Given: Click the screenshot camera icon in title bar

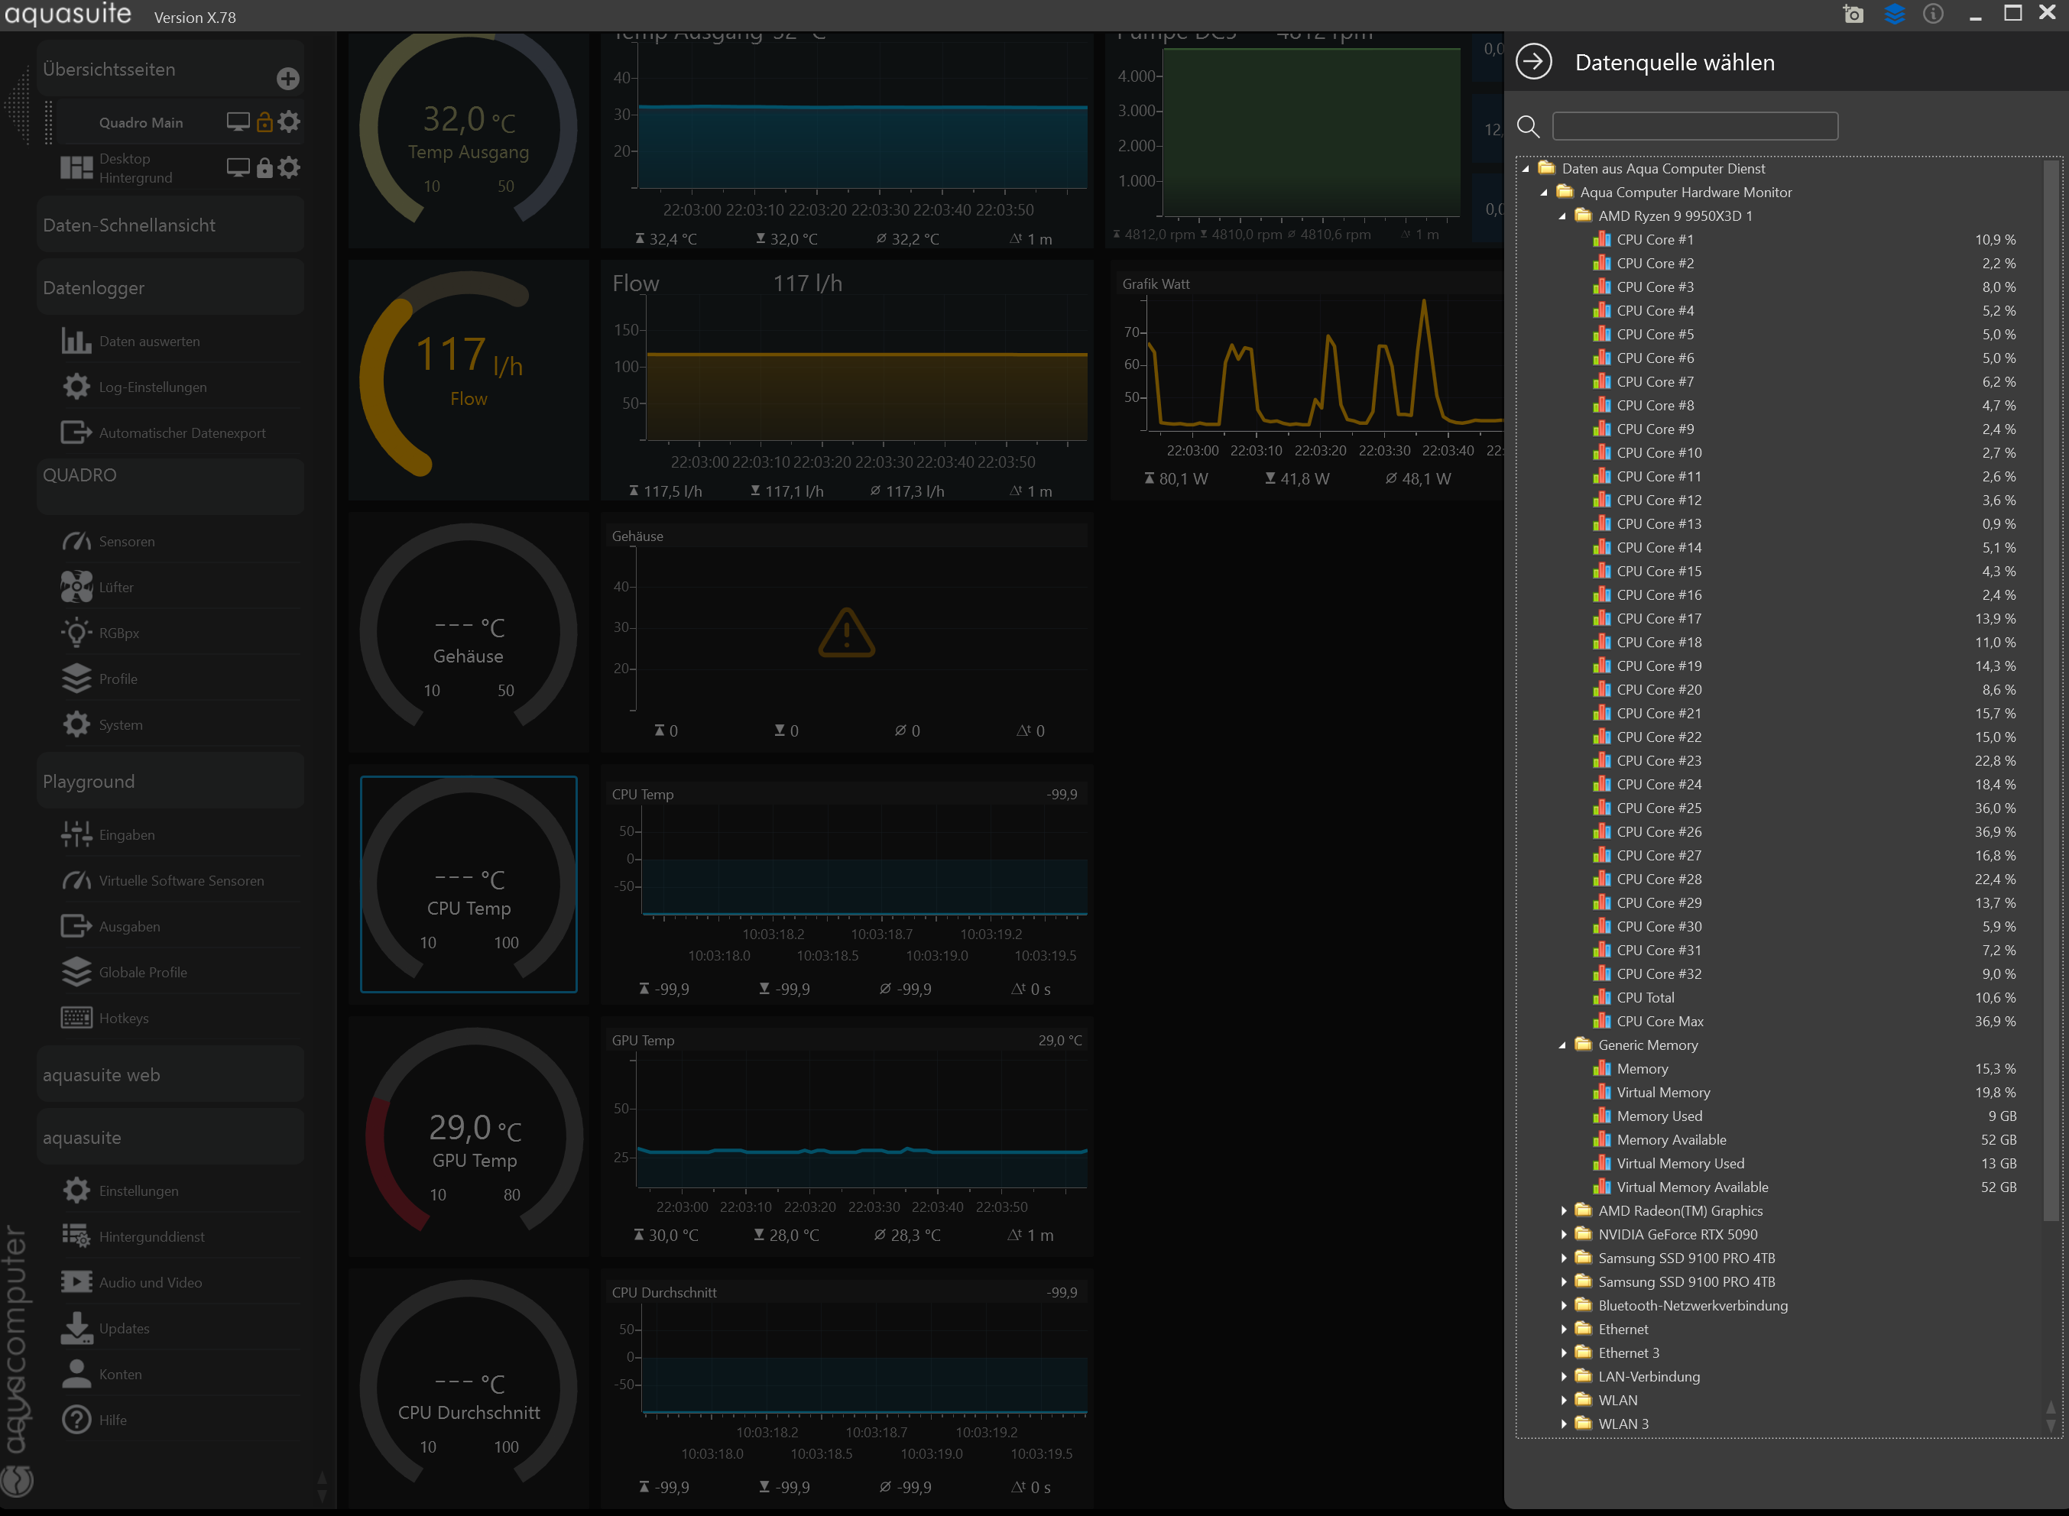Looking at the screenshot, I should point(1853,14).
